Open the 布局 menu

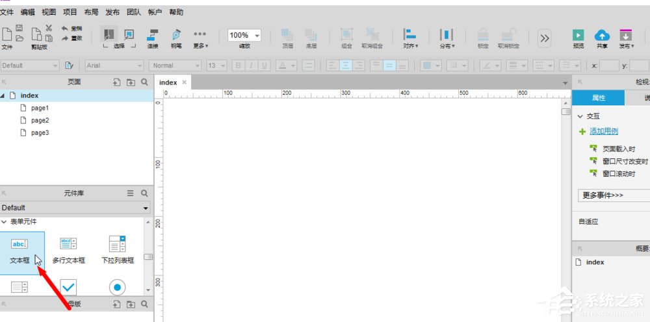[91, 12]
